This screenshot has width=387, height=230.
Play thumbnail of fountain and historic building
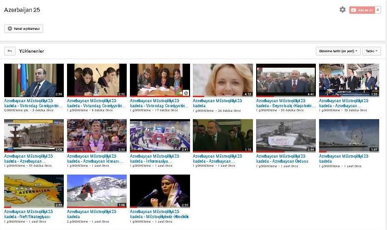34,136
